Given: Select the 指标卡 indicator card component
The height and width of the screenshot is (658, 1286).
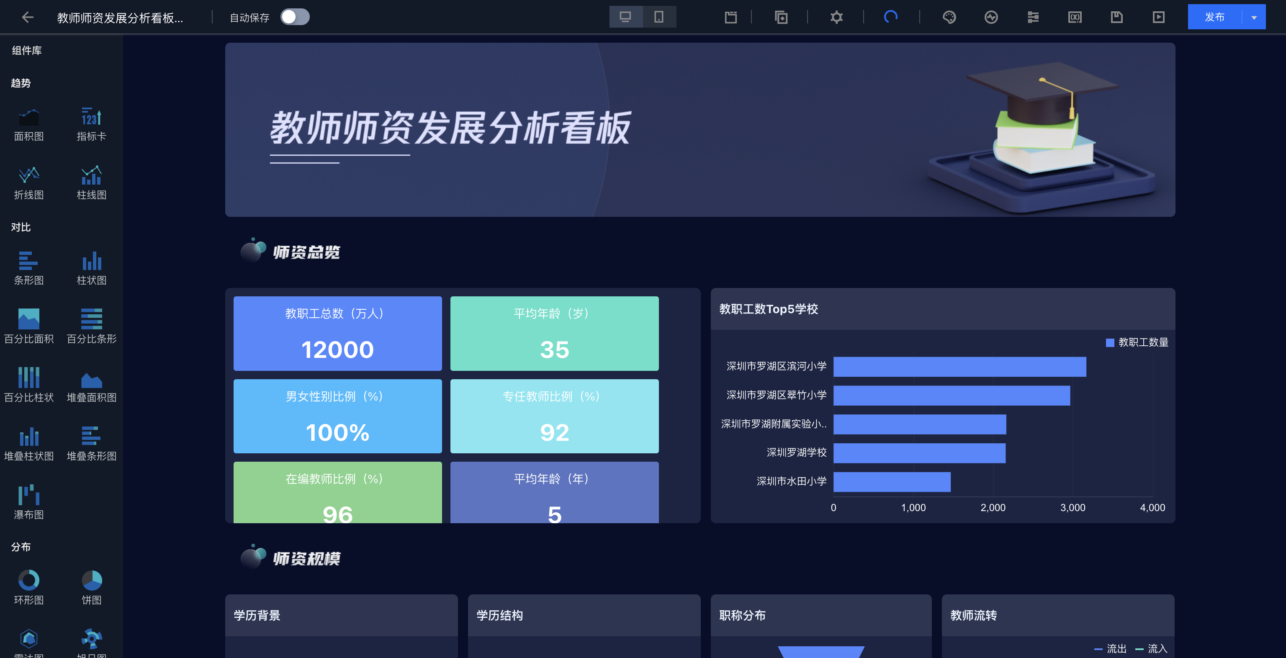Looking at the screenshot, I should click(x=91, y=124).
